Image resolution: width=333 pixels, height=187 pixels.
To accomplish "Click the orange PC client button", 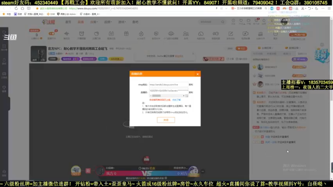I will (x=298, y=35).
